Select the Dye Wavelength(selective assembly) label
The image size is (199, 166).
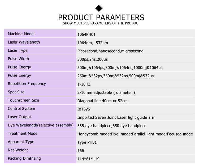click(41, 125)
